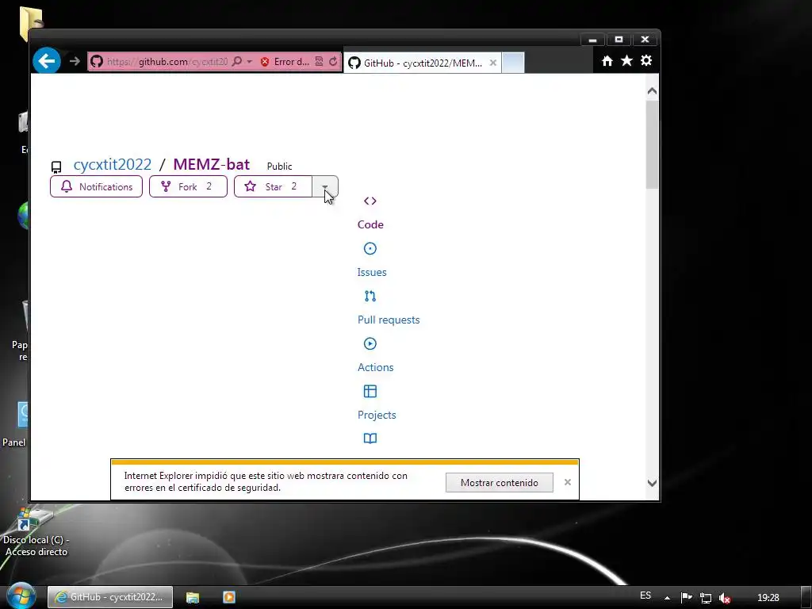Image resolution: width=812 pixels, height=609 pixels.
Task: Click the network tray icon
Action: (x=705, y=598)
